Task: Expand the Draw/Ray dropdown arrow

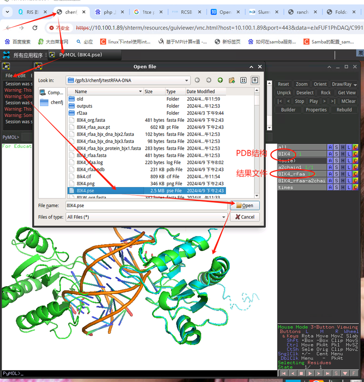Action: [x=355, y=85]
